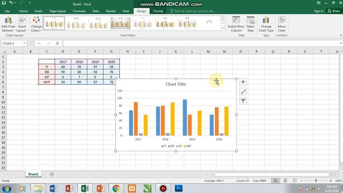The height and width of the screenshot is (193, 343).
Task: Open Access from the taskbar
Action: pos(69,188)
